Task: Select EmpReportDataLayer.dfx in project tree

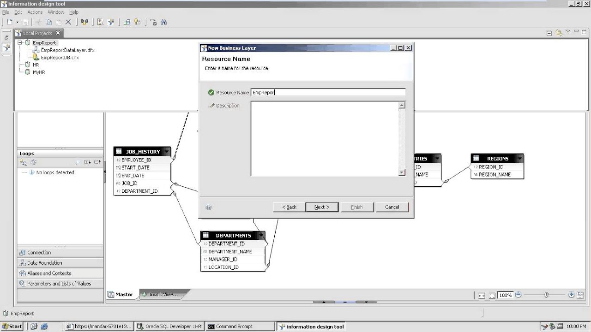Action: [x=67, y=50]
